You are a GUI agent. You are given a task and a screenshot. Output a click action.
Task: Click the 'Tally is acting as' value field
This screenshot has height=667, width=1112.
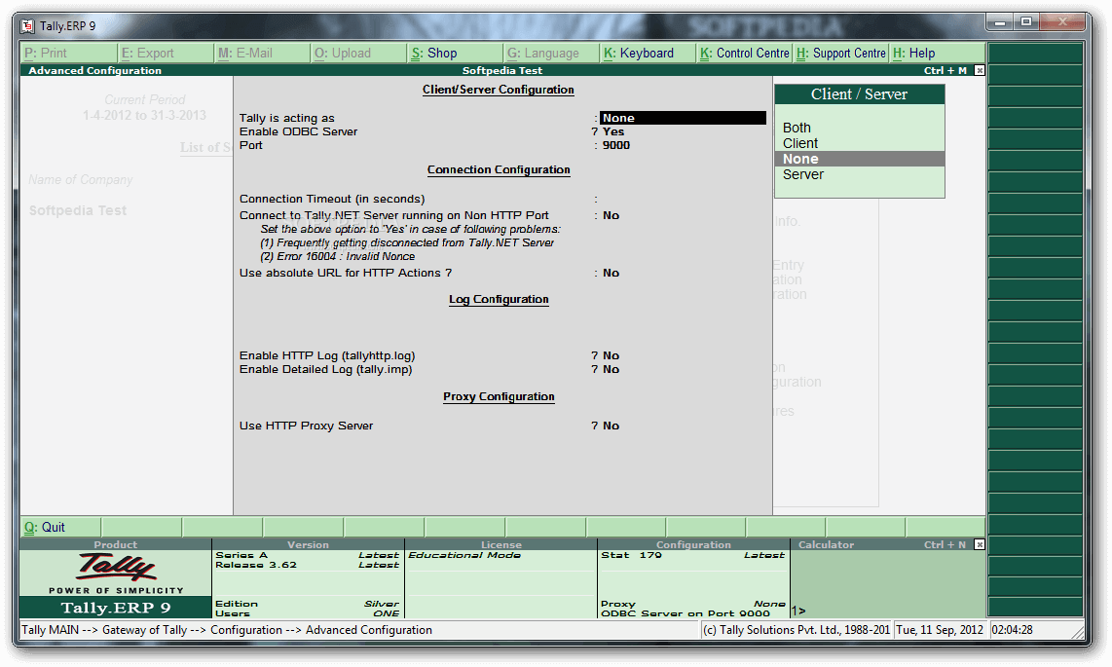pos(683,118)
